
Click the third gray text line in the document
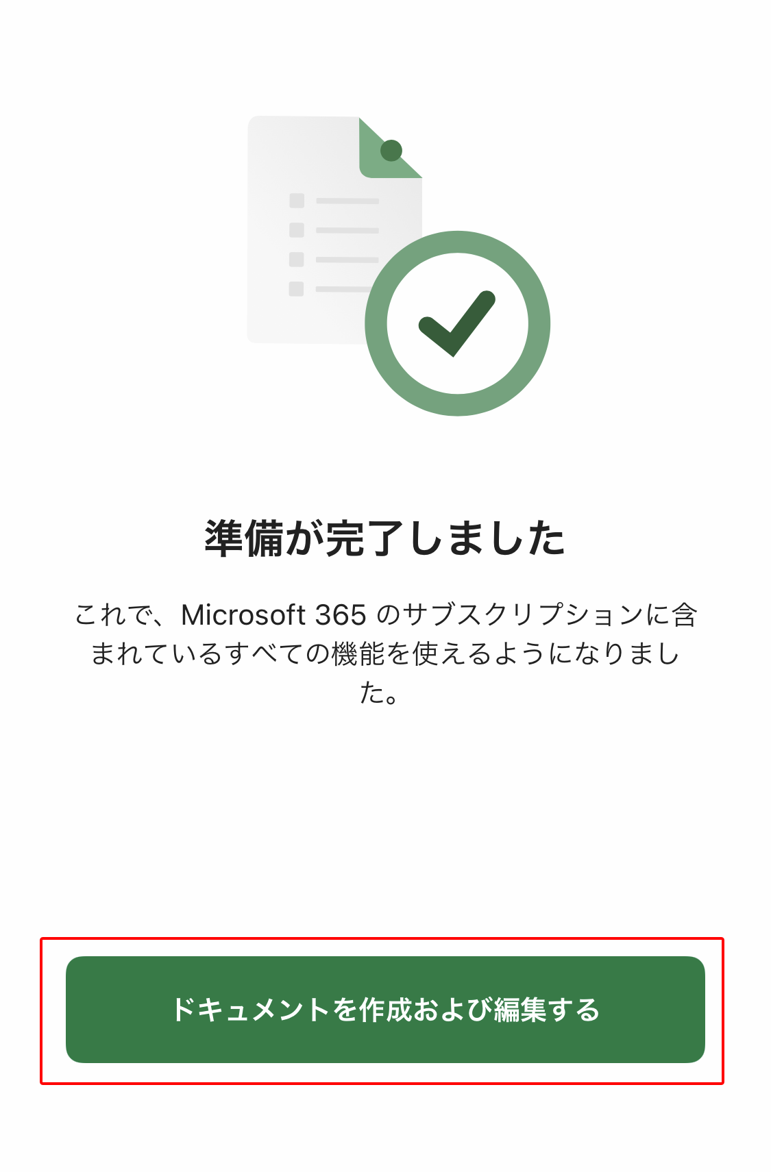click(x=347, y=260)
